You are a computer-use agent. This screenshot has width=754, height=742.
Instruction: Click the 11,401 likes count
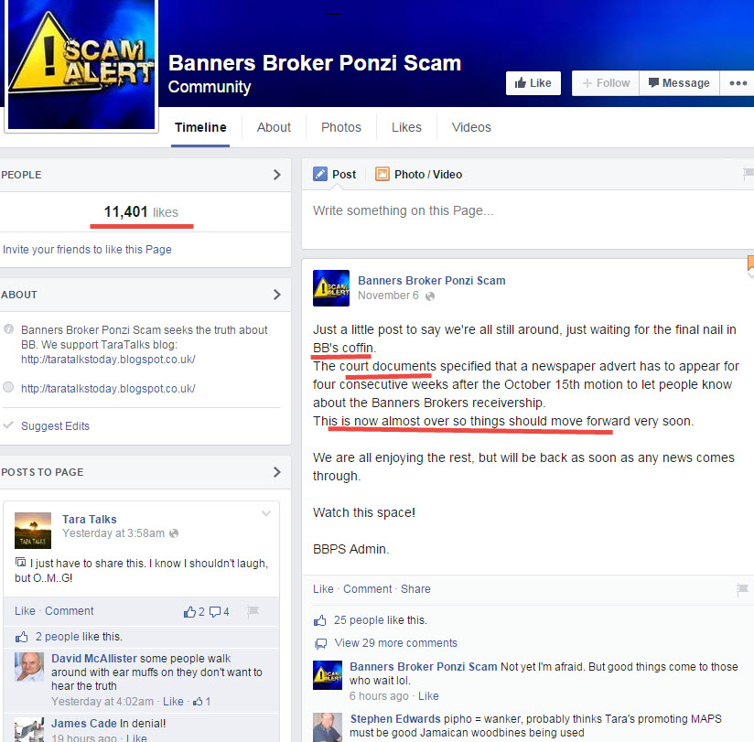coord(141,212)
